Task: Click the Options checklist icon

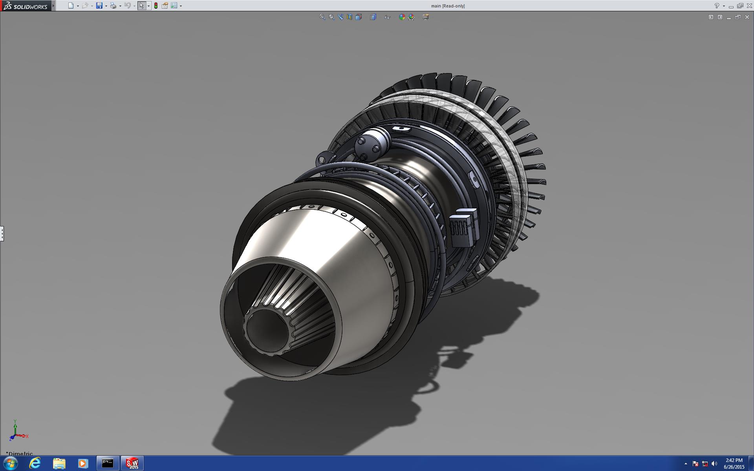Action: pyautogui.click(x=174, y=6)
